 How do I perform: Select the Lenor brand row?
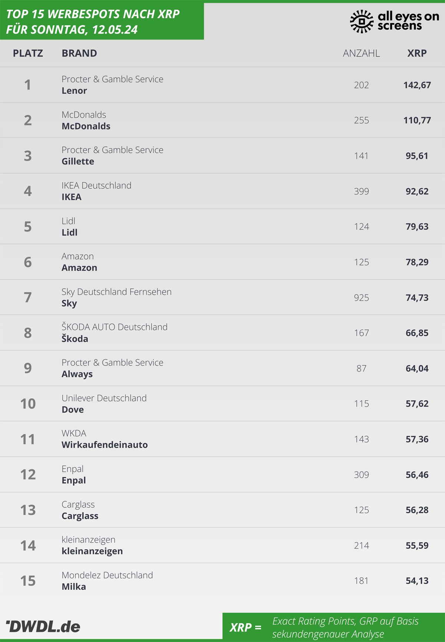222,85
